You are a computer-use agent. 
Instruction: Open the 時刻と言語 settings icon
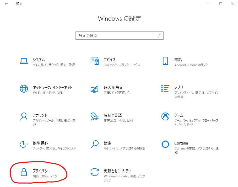pos(95,116)
